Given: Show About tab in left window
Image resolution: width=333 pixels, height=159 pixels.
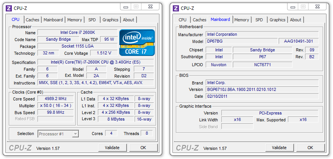Looking at the screenshot, I should (x=128, y=20).
